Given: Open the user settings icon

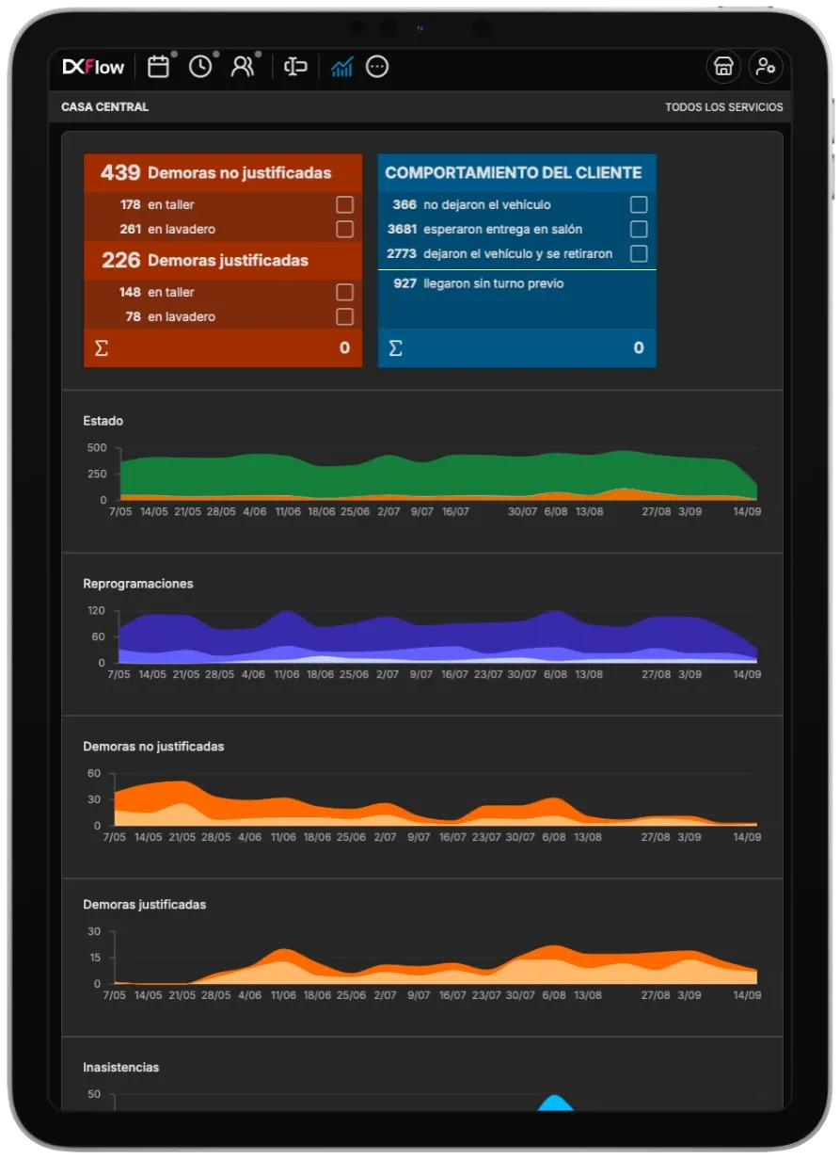Looking at the screenshot, I should click(765, 67).
